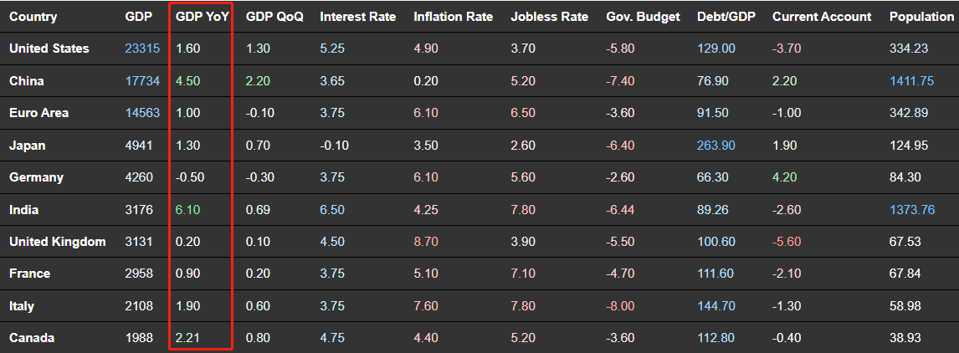The image size is (959, 353).
Task: Open the United States country link
Action: coord(49,49)
